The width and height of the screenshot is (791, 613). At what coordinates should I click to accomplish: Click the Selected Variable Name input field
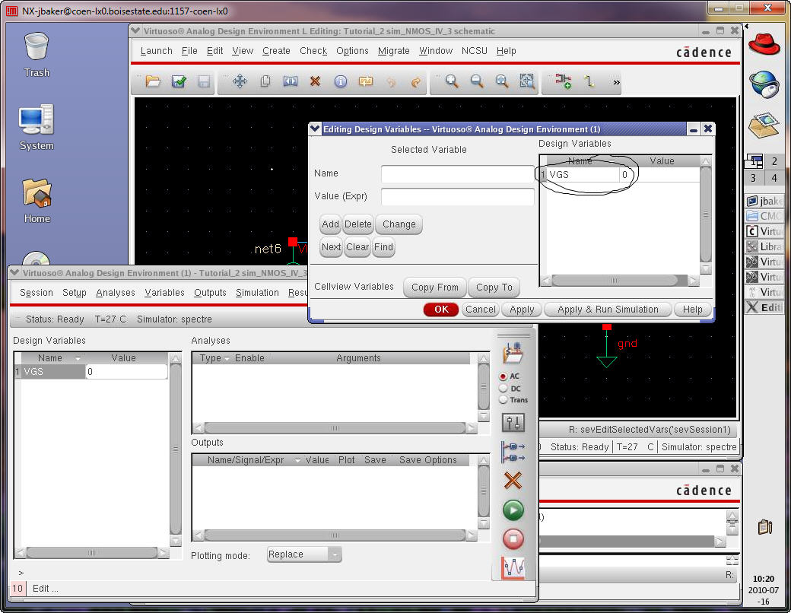coord(458,174)
